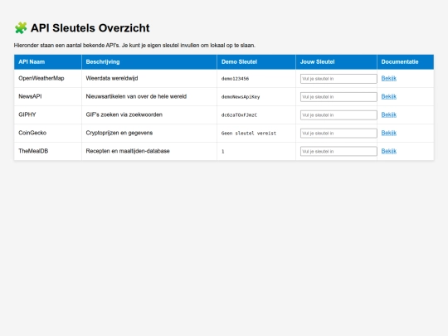This screenshot has width=448, height=336.
Task: Click the Demo Sleutel column header
Action: pos(256,61)
